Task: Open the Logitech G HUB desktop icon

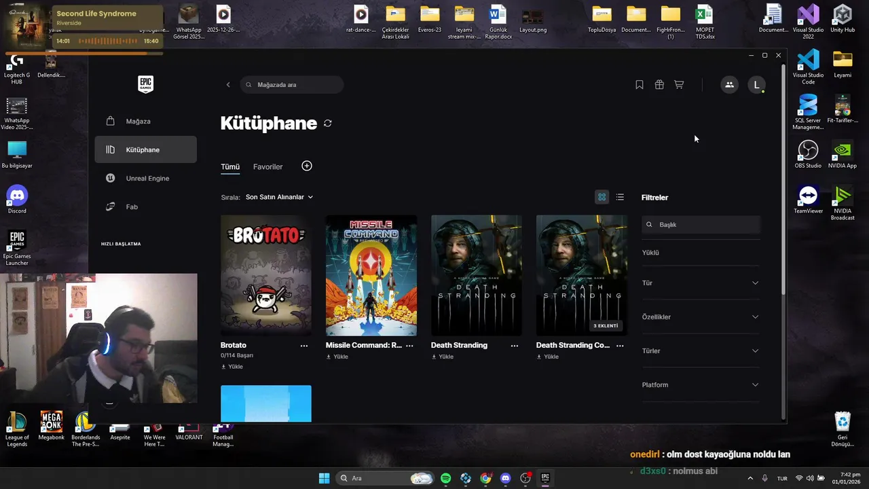Action: pos(17,68)
